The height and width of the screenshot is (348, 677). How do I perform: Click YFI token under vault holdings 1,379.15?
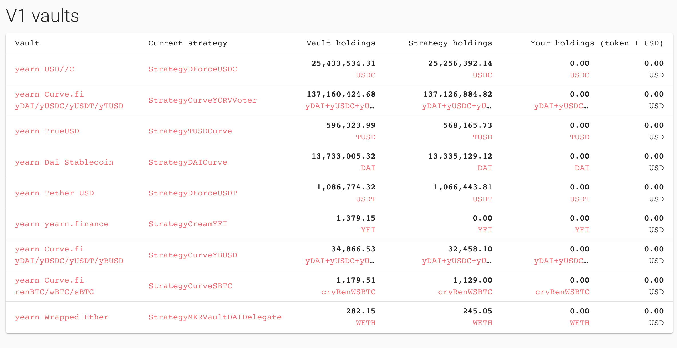(368, 230)
